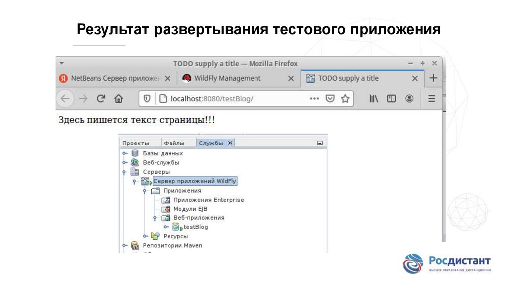Collapse the Приложения node

coord(145,191)
